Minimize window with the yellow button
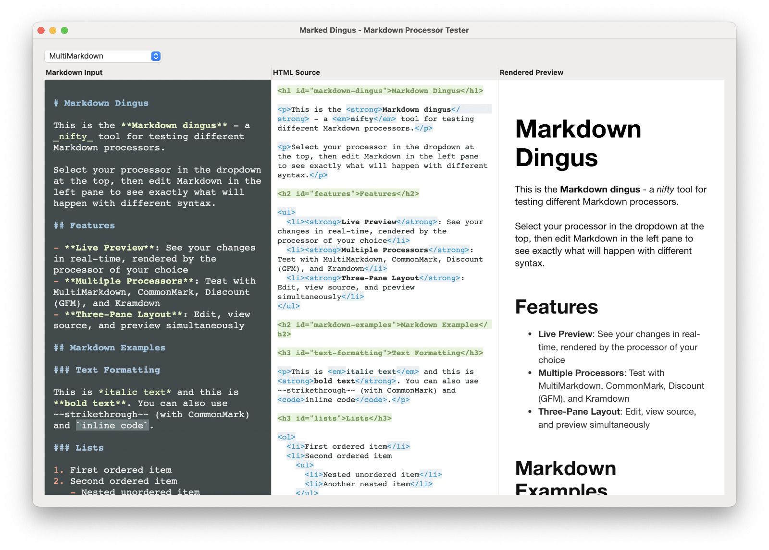Viewport: 769px width, 550px height. [x=53, y=30]
